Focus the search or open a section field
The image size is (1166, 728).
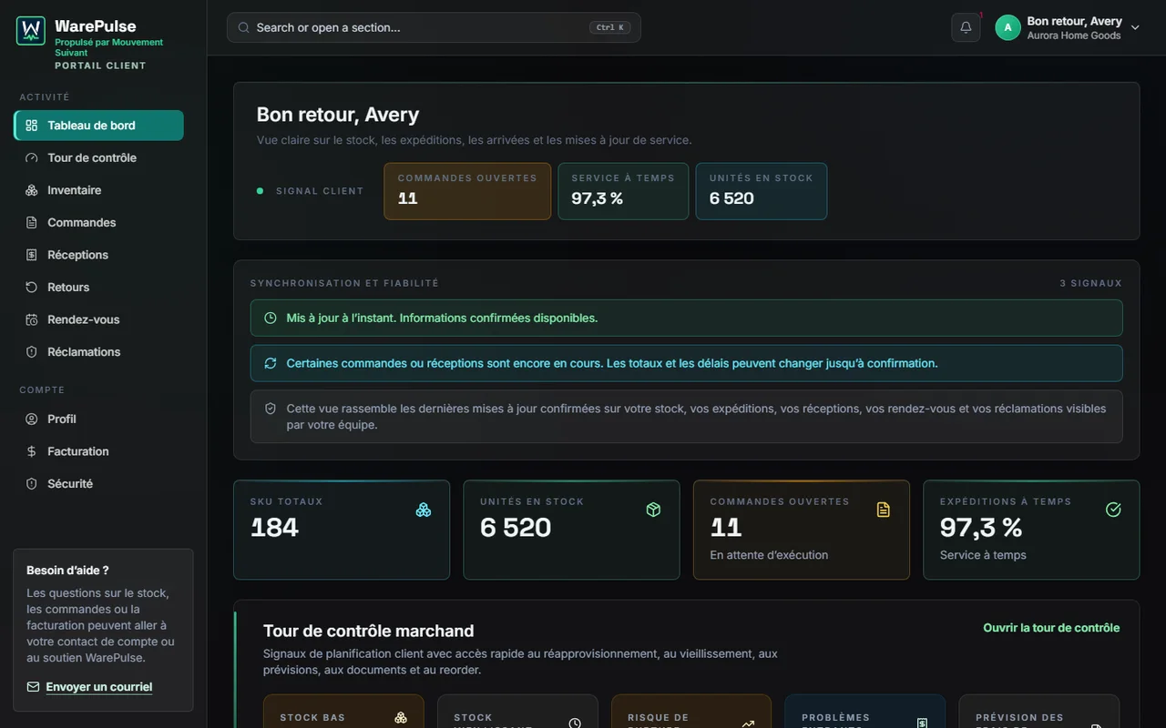coord(434,27)
